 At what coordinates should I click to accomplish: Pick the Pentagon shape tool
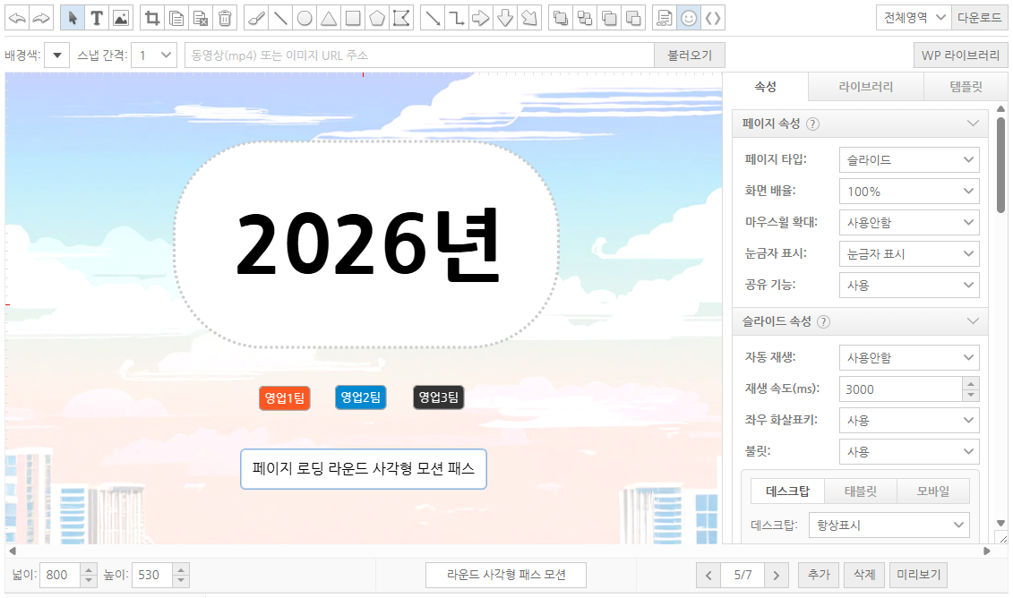coord(376,17)
